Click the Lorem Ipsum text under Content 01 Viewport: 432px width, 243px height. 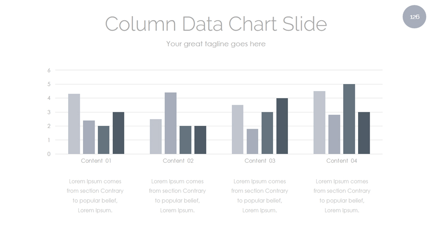(x=95, y=196)
